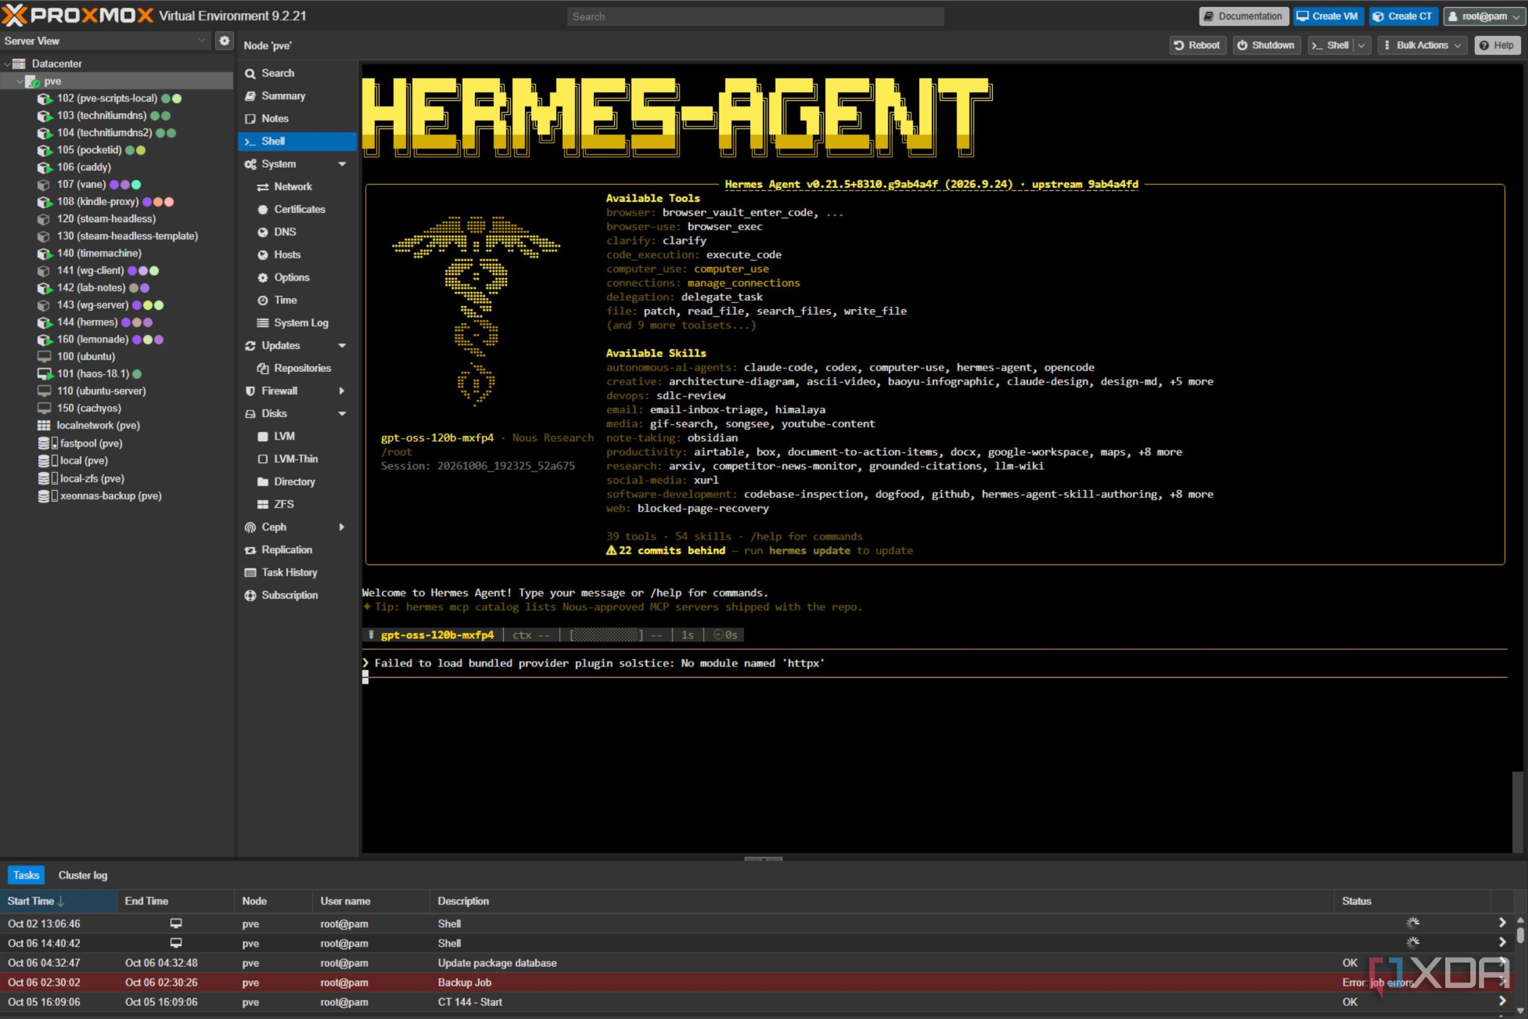Open the Bulk Actions dropdown
1528x1019 pixels.
click(x=1422, y=45)
